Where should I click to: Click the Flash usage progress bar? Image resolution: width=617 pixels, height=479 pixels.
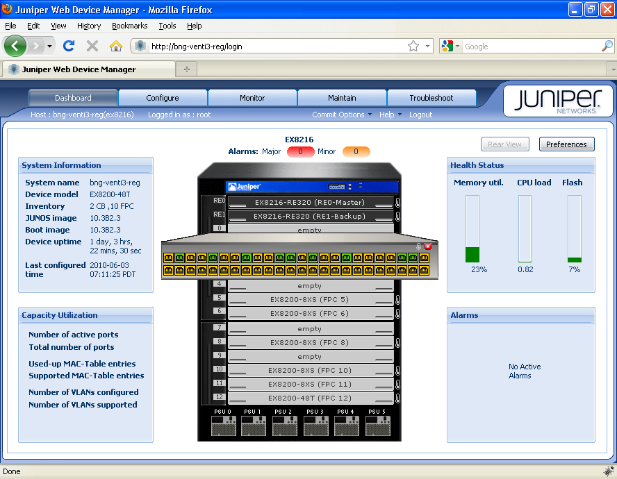(575, 229)
